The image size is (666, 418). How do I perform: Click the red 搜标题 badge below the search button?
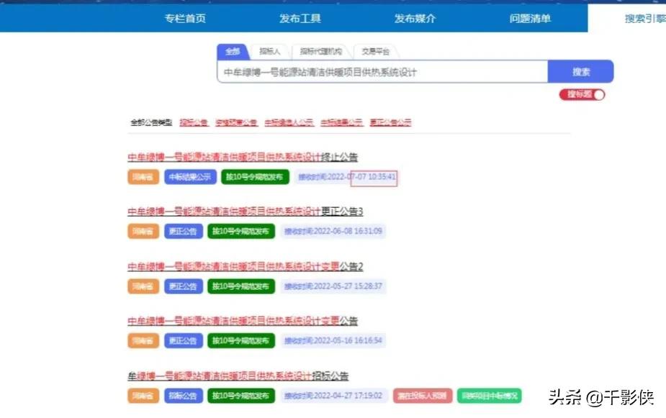[x=580, y=94]
